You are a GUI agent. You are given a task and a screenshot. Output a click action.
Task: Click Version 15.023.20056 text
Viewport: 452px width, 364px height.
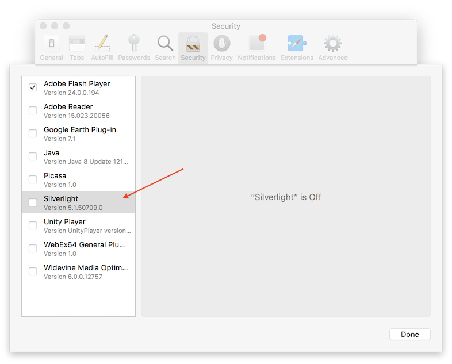[76, 116]
